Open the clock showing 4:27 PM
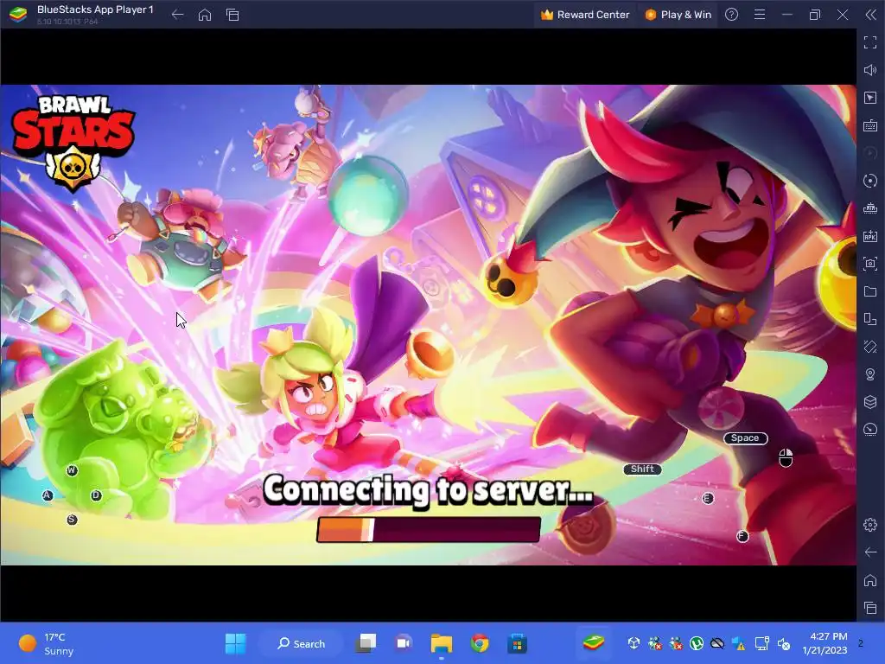This screenshot has width=885, height=664. 825,643
